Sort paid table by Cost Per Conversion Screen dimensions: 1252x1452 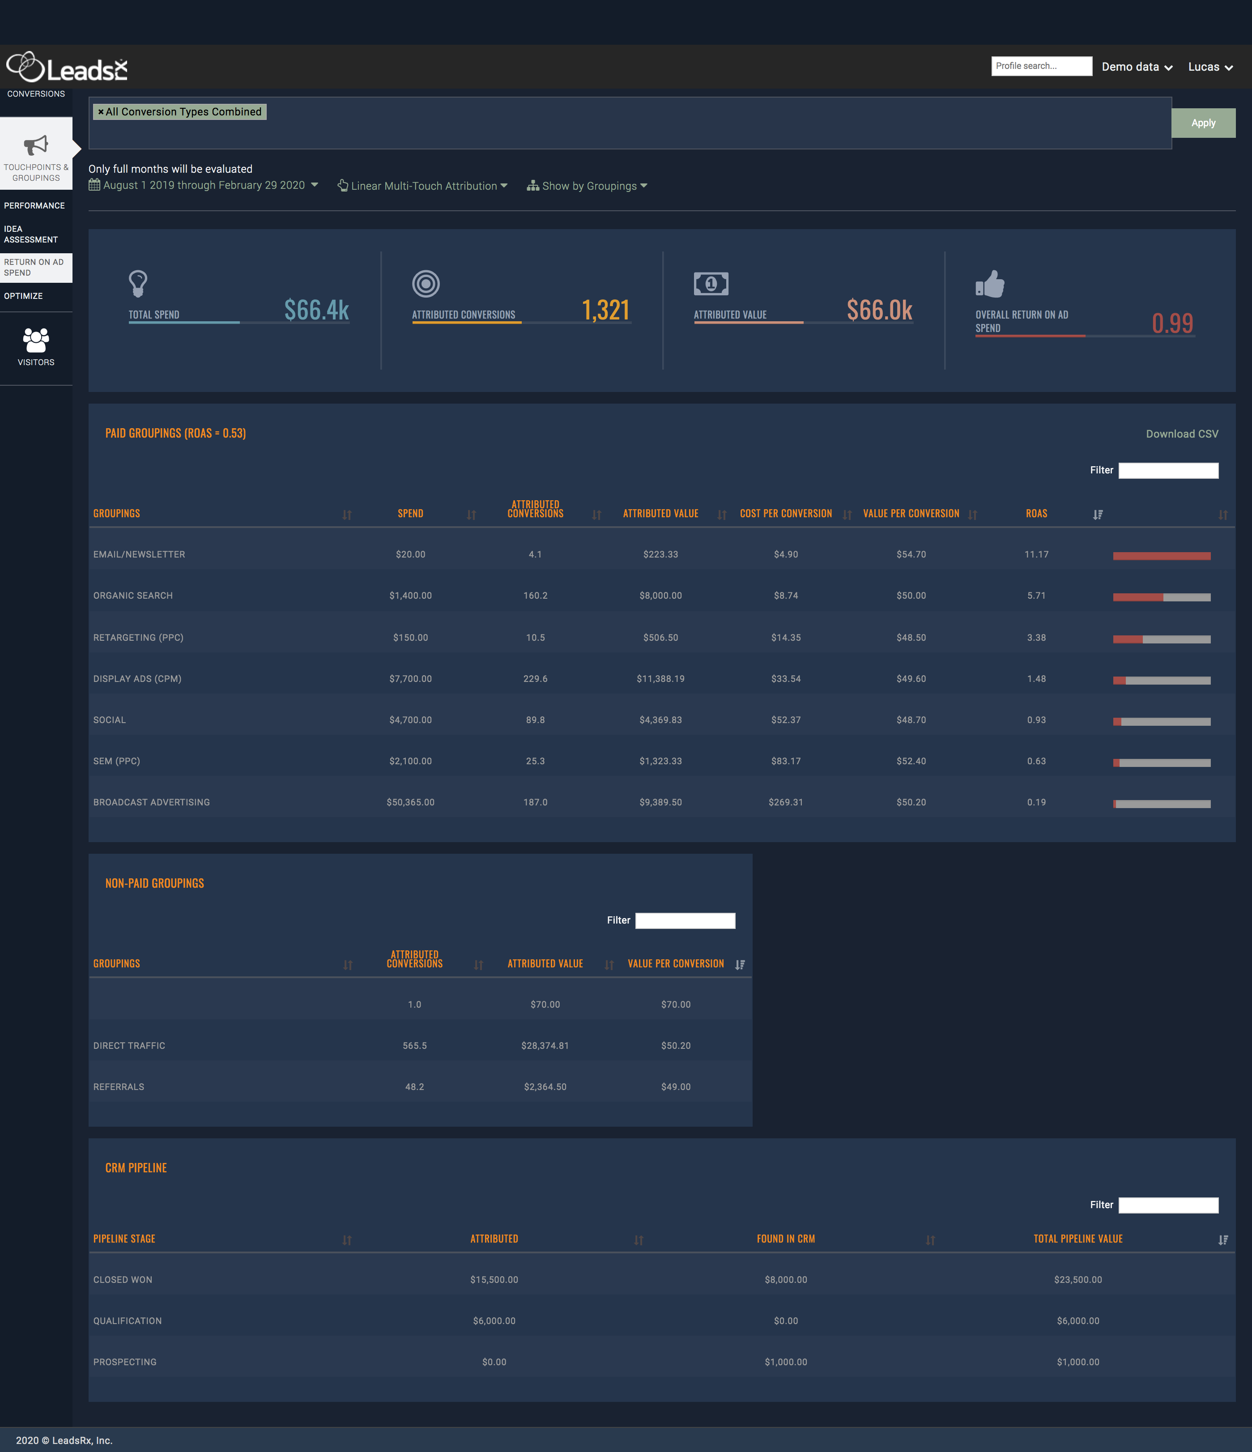[x=847, y=515]
